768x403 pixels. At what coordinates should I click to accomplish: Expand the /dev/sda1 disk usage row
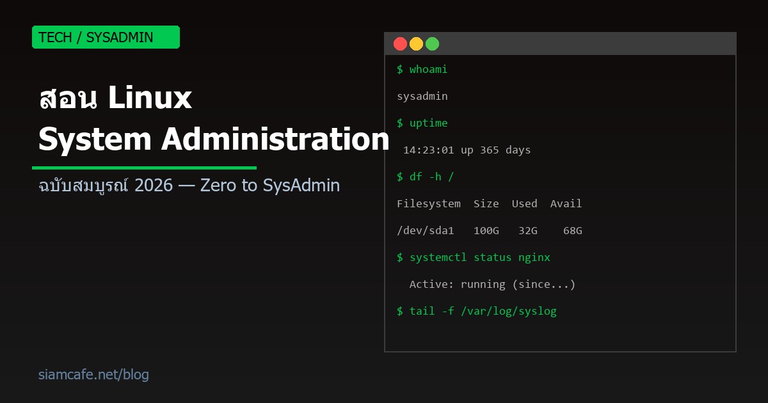point(490,230)
